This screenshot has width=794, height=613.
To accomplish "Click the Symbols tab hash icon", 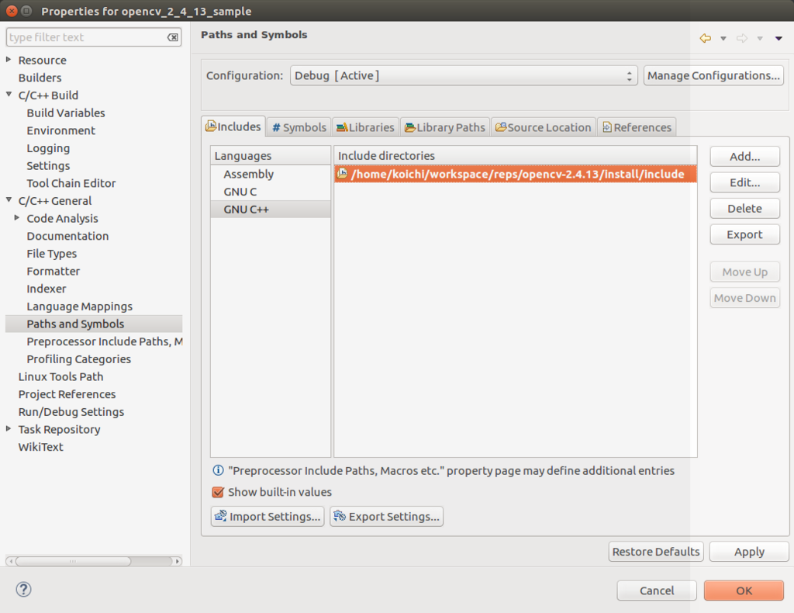I will point(276,128).
